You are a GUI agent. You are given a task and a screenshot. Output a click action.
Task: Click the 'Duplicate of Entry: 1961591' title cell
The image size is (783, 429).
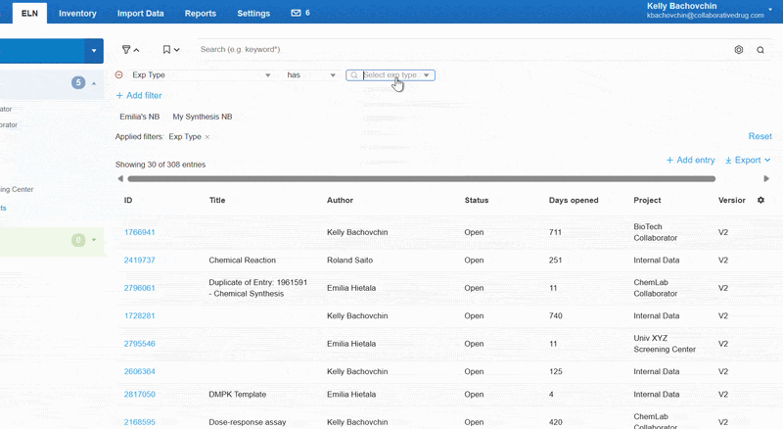click(x=257, y=288)
